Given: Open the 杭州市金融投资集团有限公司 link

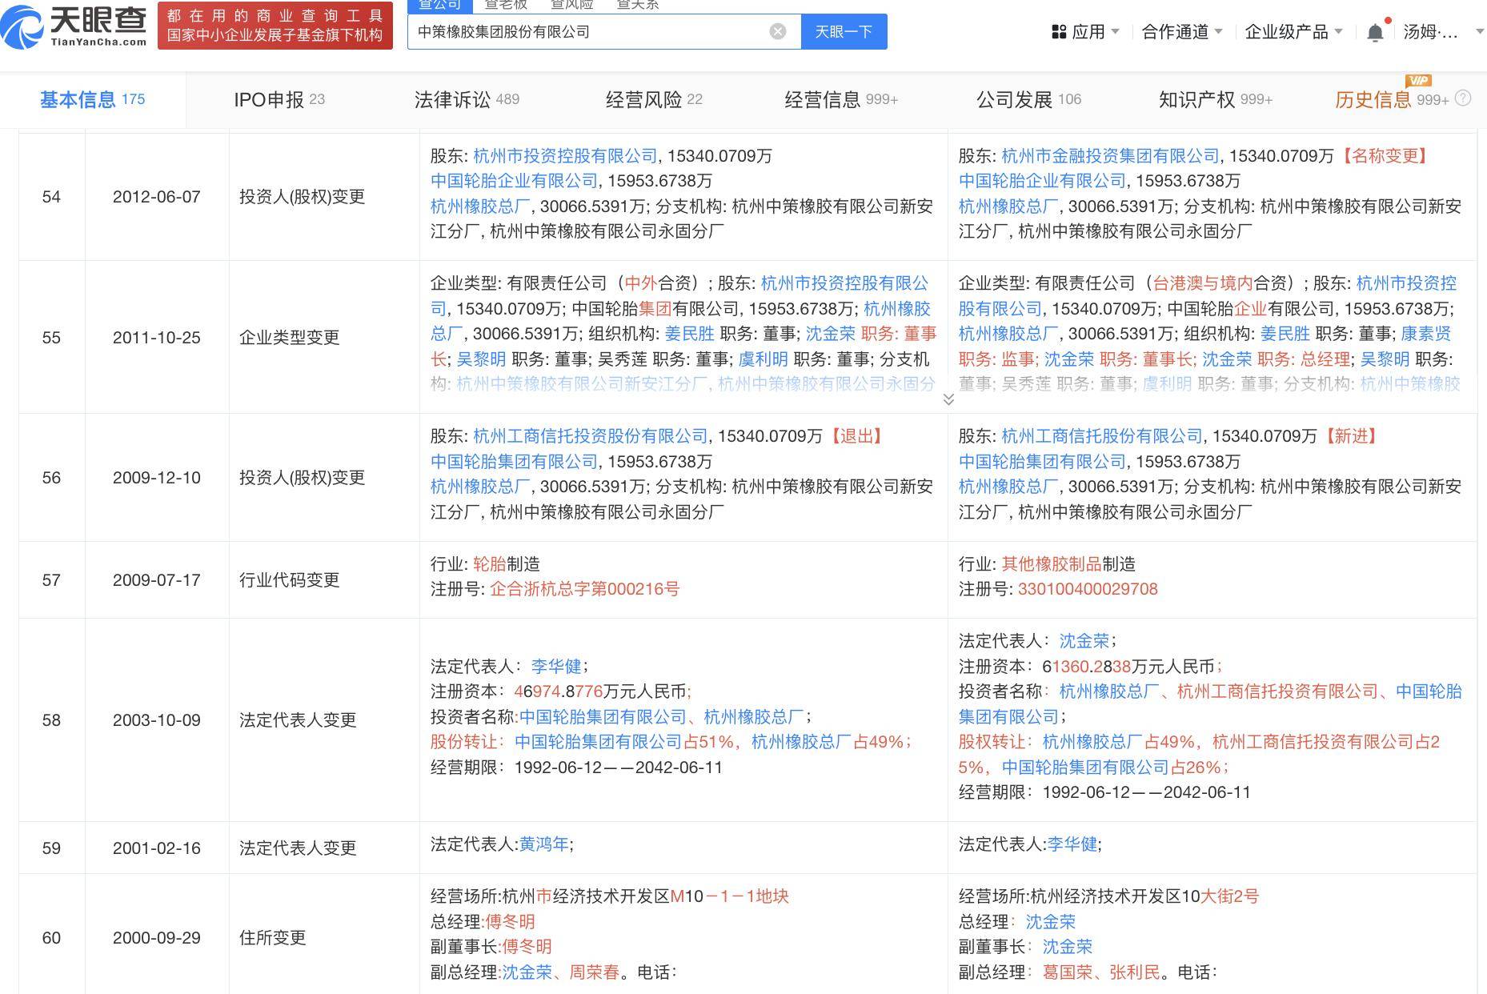Looking at the screenshot, I should [x=1110, y=156].
